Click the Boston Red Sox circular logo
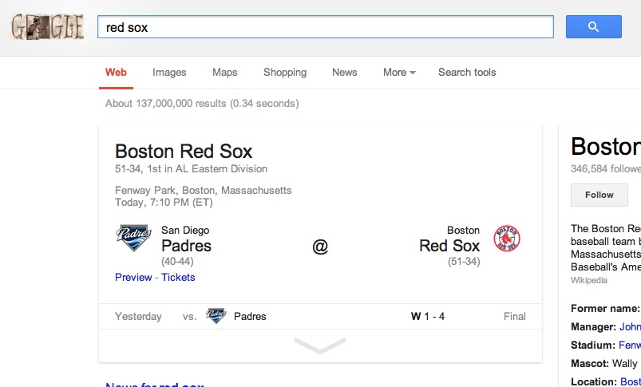Image resolution: width=641 pixels, height=387 pixels. [507, 239]
